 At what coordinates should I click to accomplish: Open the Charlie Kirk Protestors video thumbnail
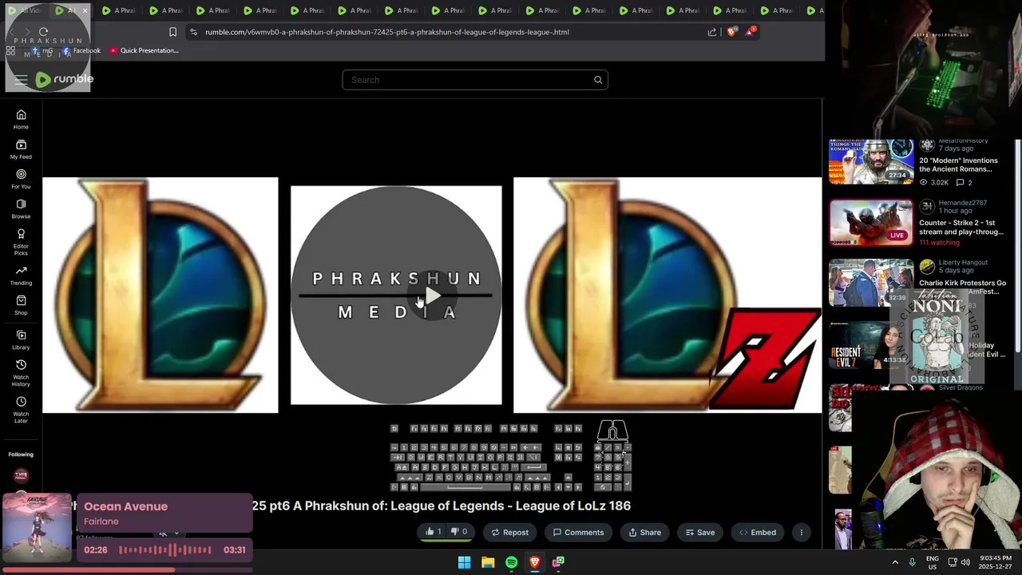(870, 283)
